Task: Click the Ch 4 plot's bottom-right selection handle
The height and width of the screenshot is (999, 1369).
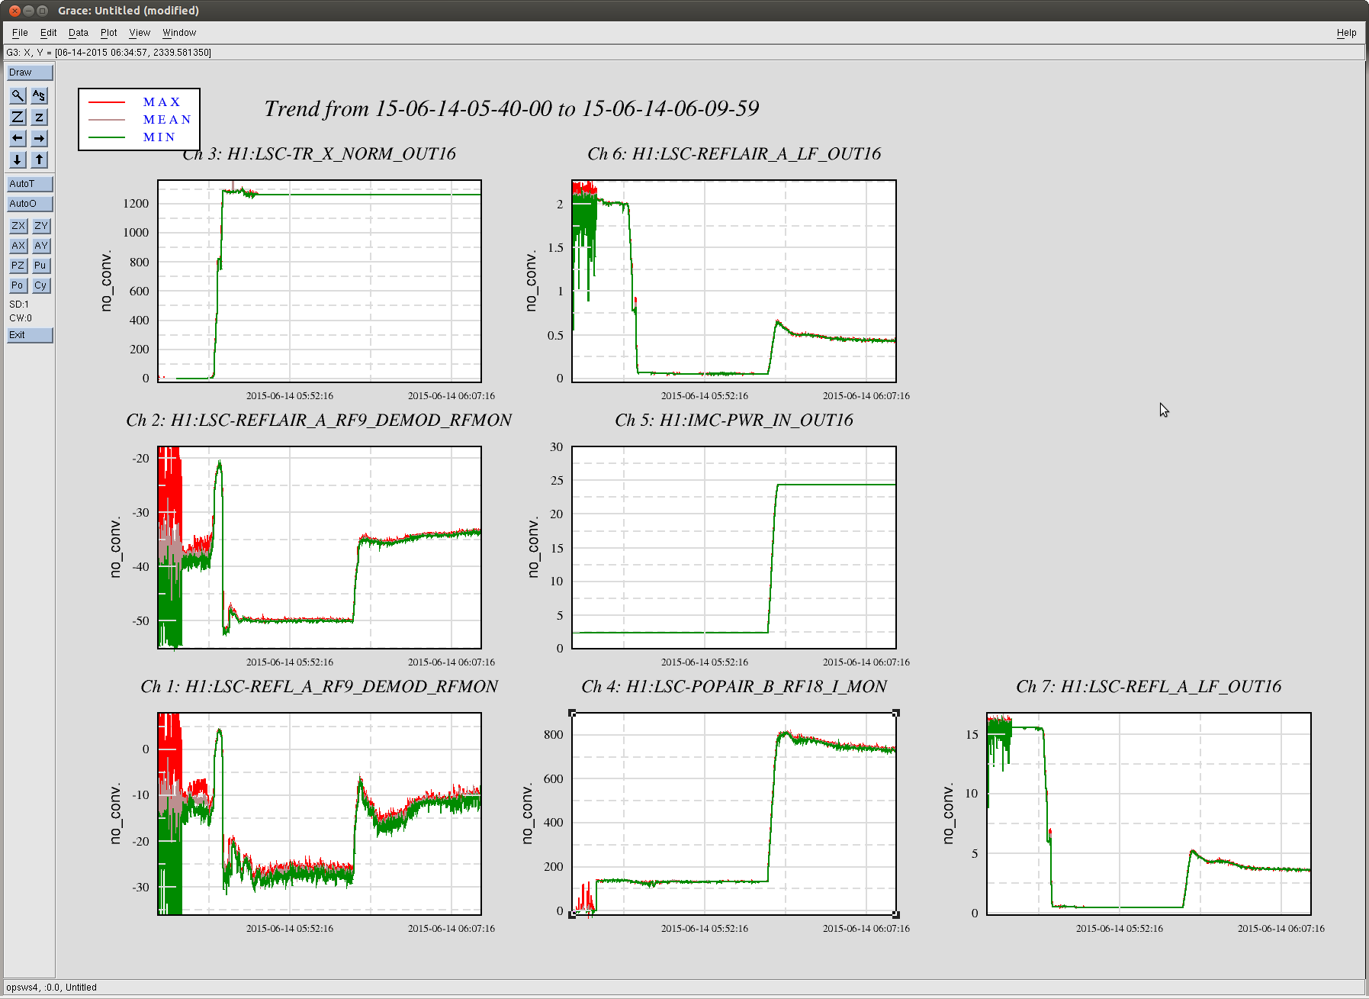Action: point(896,914)
